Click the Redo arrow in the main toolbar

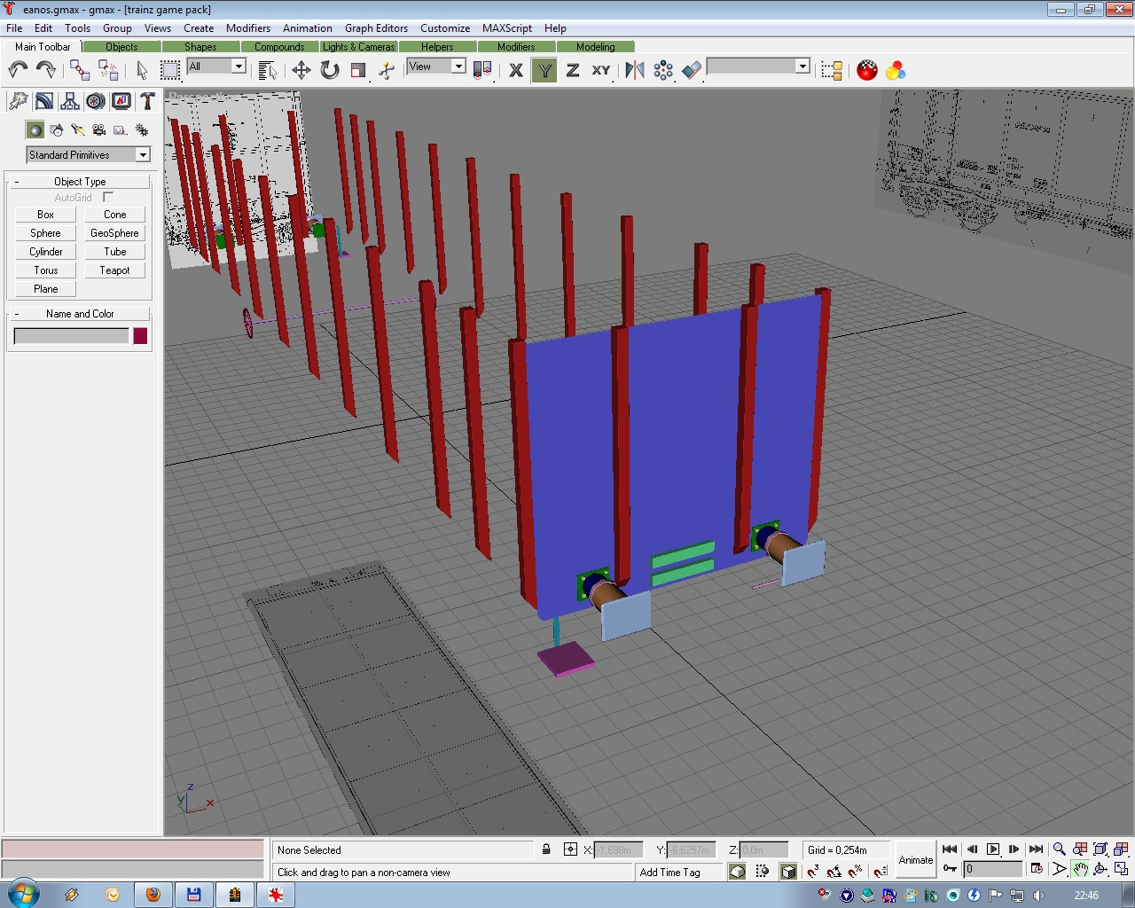click(45, 70)
